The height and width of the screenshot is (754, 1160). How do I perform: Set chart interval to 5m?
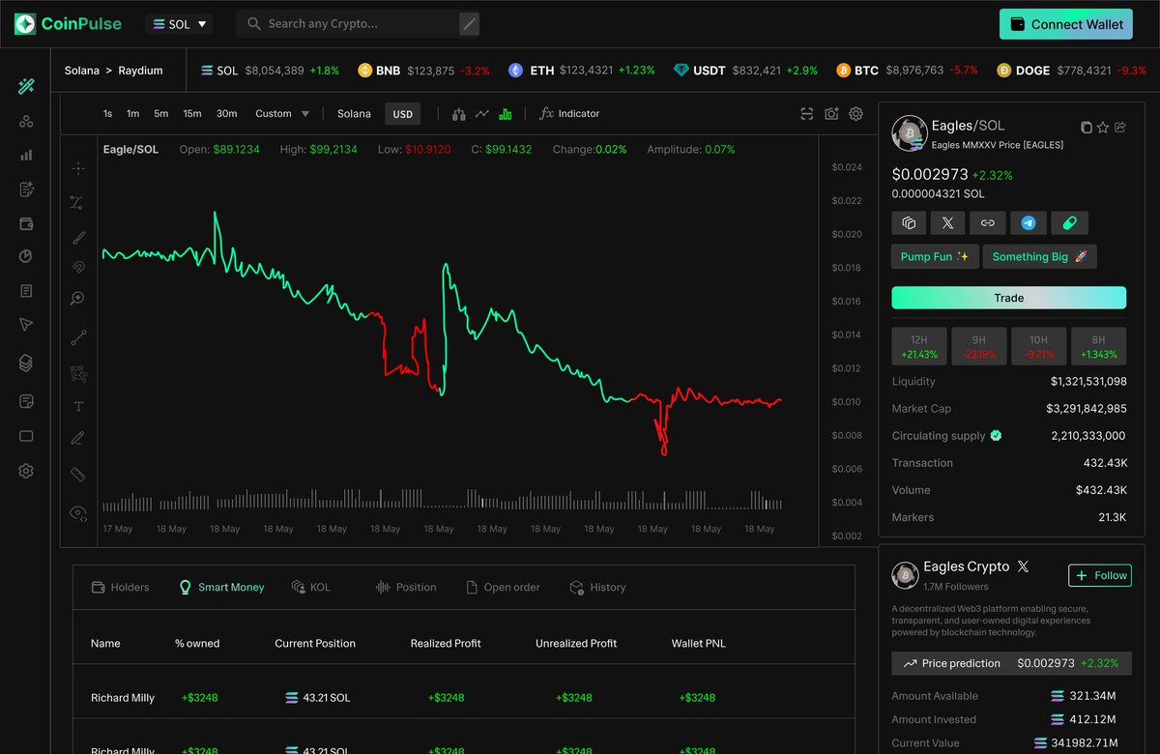click(160, 114)
